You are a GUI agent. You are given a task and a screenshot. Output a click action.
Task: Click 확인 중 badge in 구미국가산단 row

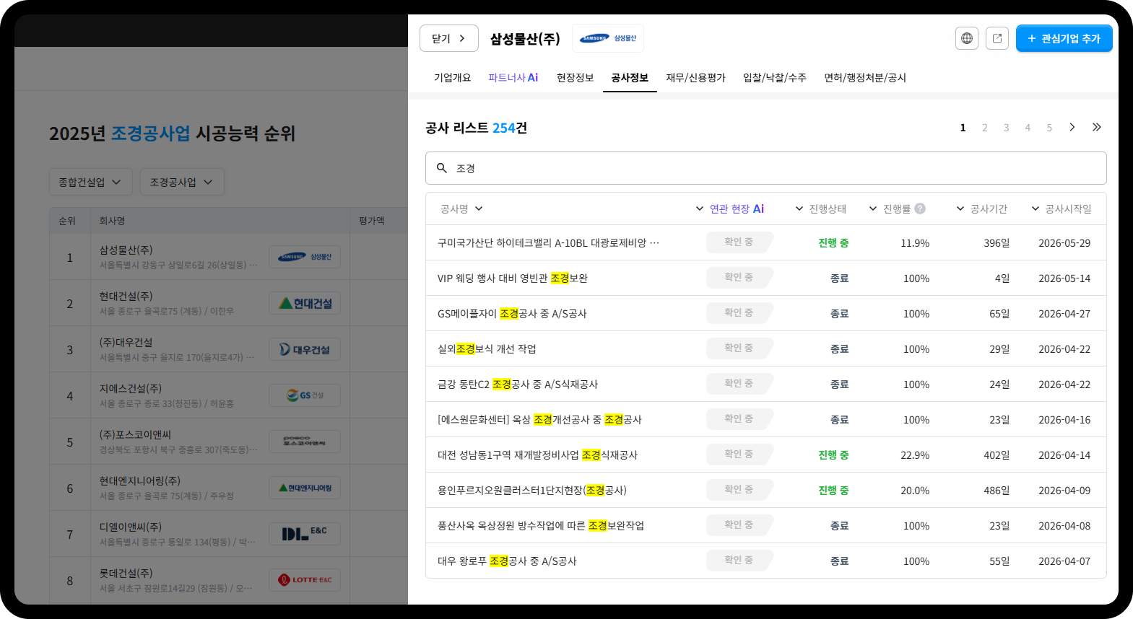[739, 242]
